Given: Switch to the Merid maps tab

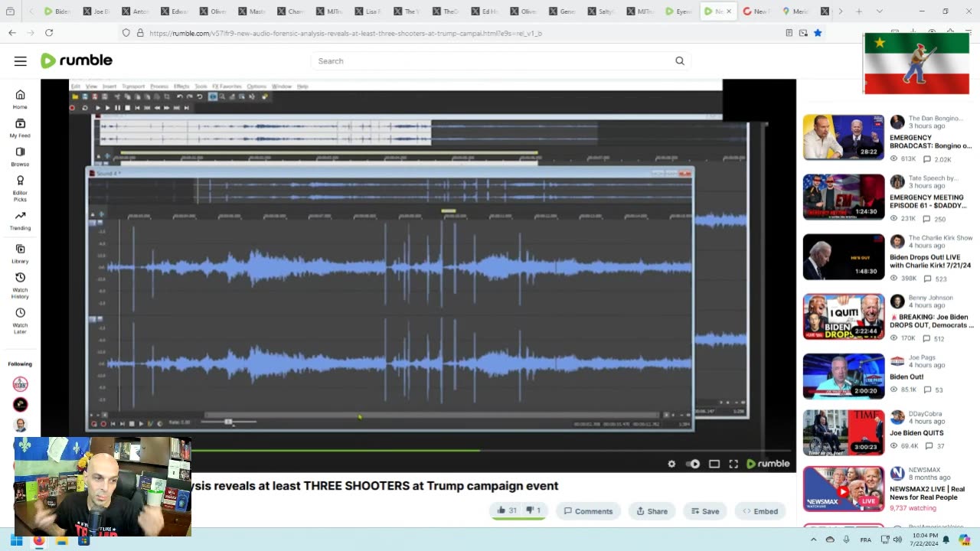Looking at the screenshot, I should (796, 11).
